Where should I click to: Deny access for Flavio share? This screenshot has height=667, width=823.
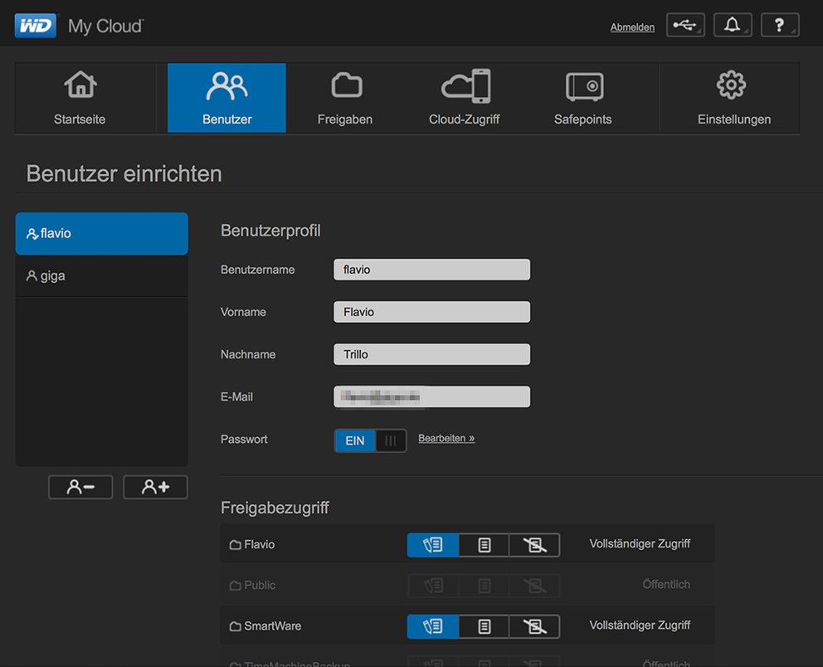click(x=534, y=545)
